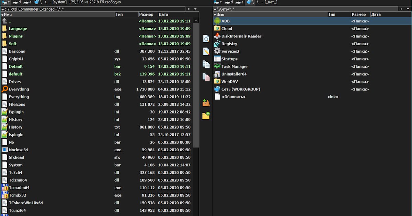Click the Copy files toolbar icon

(x=206, y=64)
